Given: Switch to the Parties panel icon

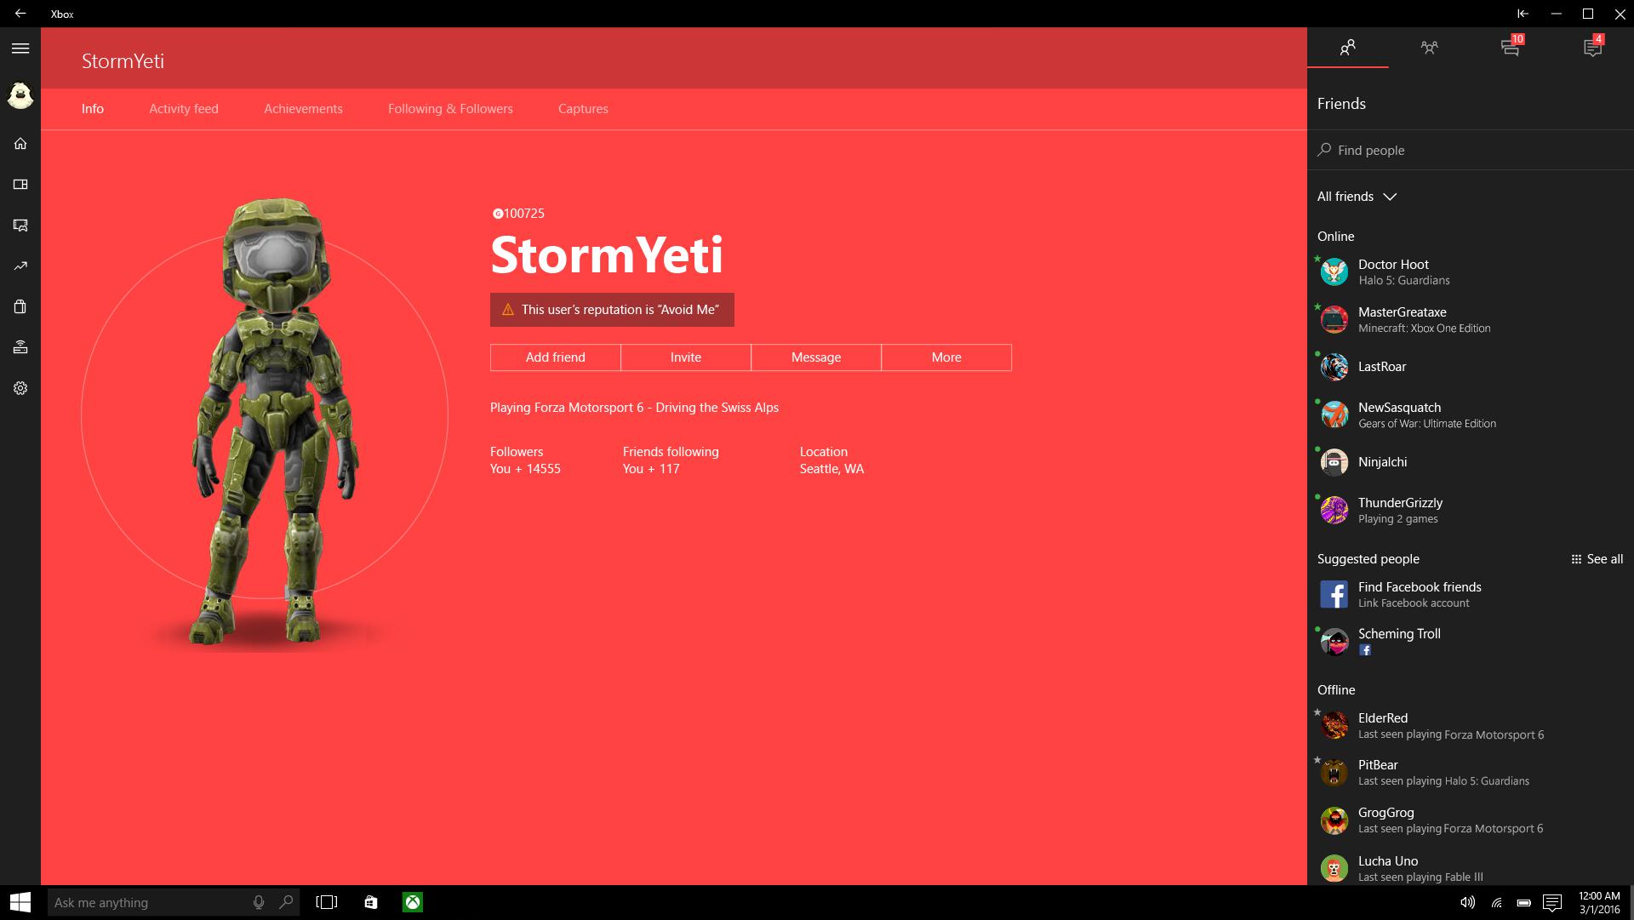Looking at the screenshot, I should 1429,49.
